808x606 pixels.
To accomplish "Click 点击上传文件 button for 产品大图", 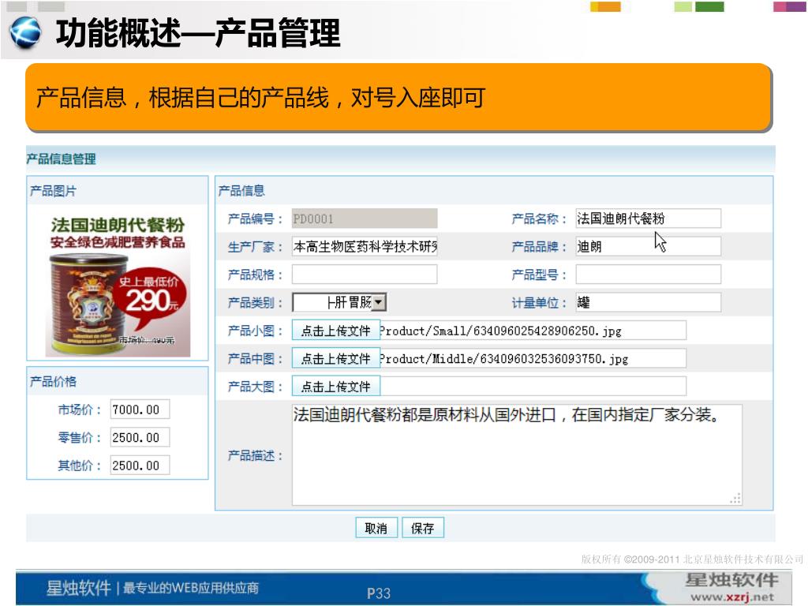I will [336, 386].
